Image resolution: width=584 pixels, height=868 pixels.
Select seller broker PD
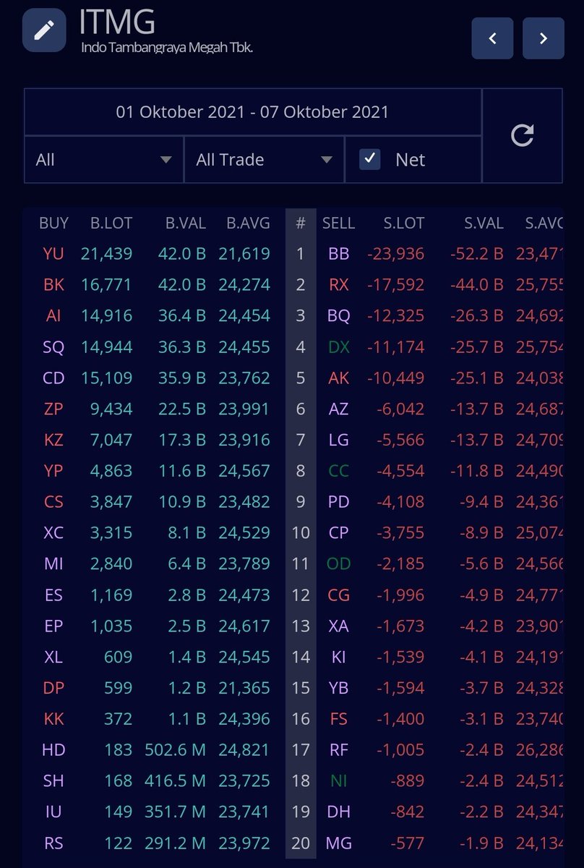click(x=338, y=502)
